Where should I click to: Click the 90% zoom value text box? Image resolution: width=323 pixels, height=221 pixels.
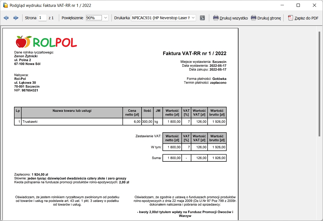pos(94,18)
